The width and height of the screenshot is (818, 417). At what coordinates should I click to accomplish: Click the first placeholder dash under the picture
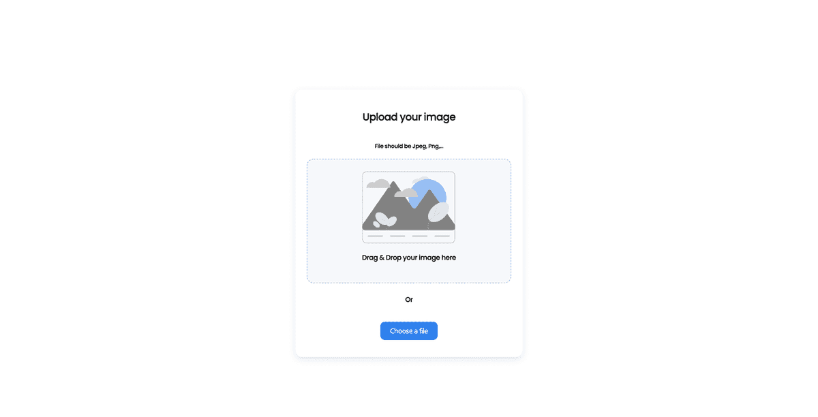pyautogui.click(x=375, y=236)
